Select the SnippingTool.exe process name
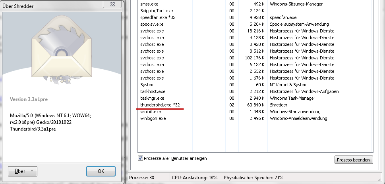Screen dimensions: 385x184 [x=157, y=11]
